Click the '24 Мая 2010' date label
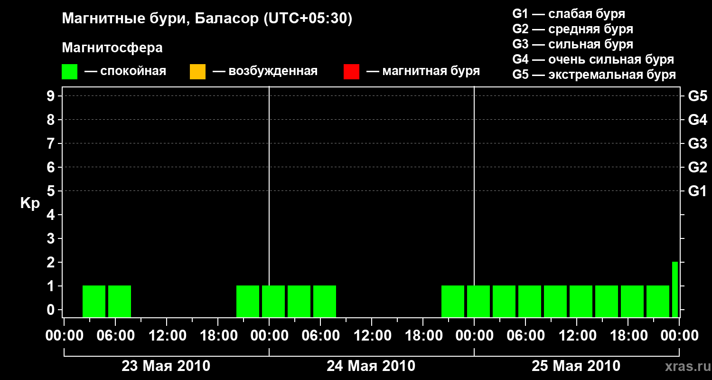Screen dimensions: 712x380 click(x=371, y=366)
